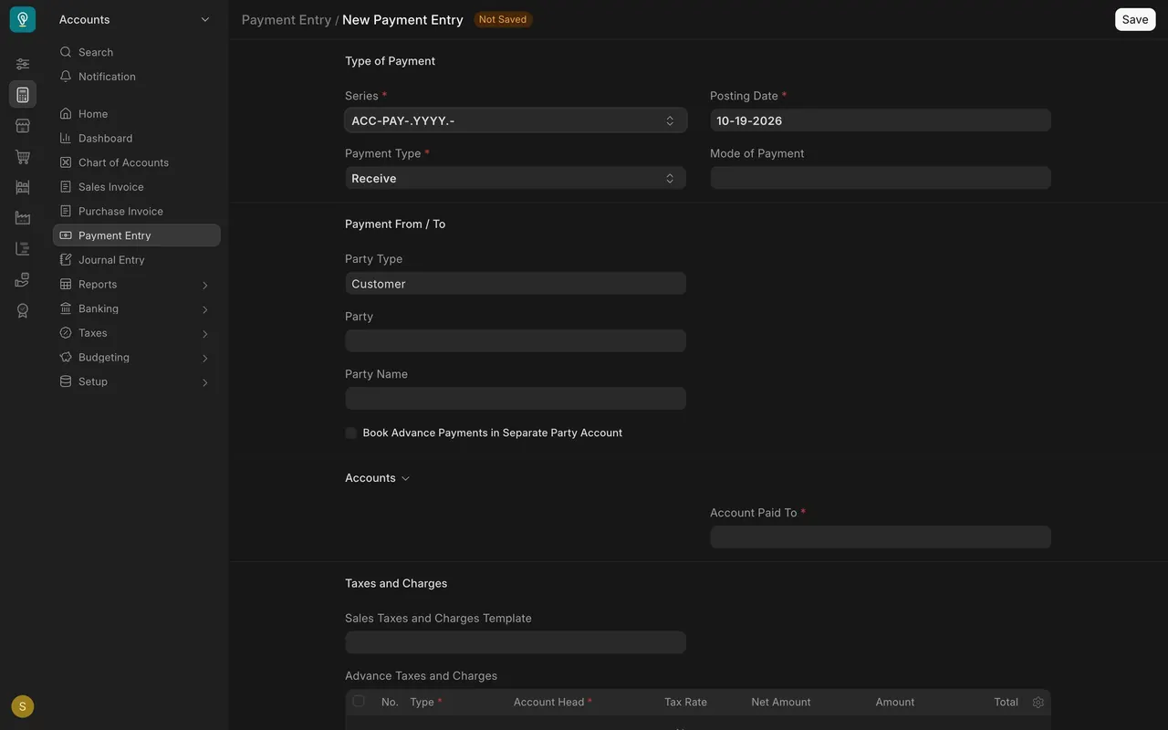The image size is (1168, 730).
Task: Click the teal lightbulb app logo
Action: point(23,19)
